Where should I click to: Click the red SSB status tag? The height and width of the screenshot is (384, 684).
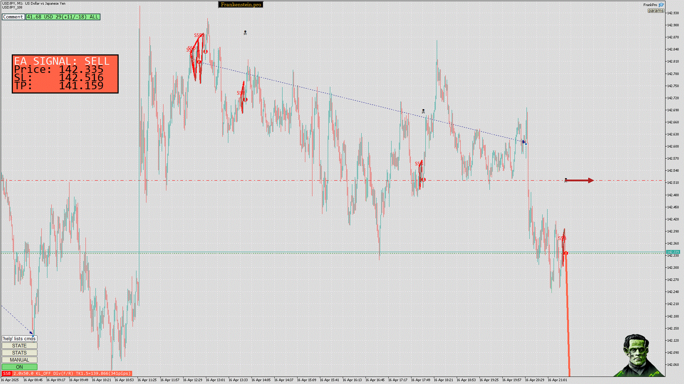point(7,373)
